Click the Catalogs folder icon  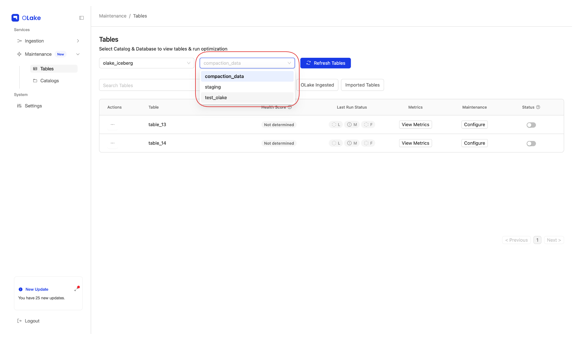click(35, 80)
